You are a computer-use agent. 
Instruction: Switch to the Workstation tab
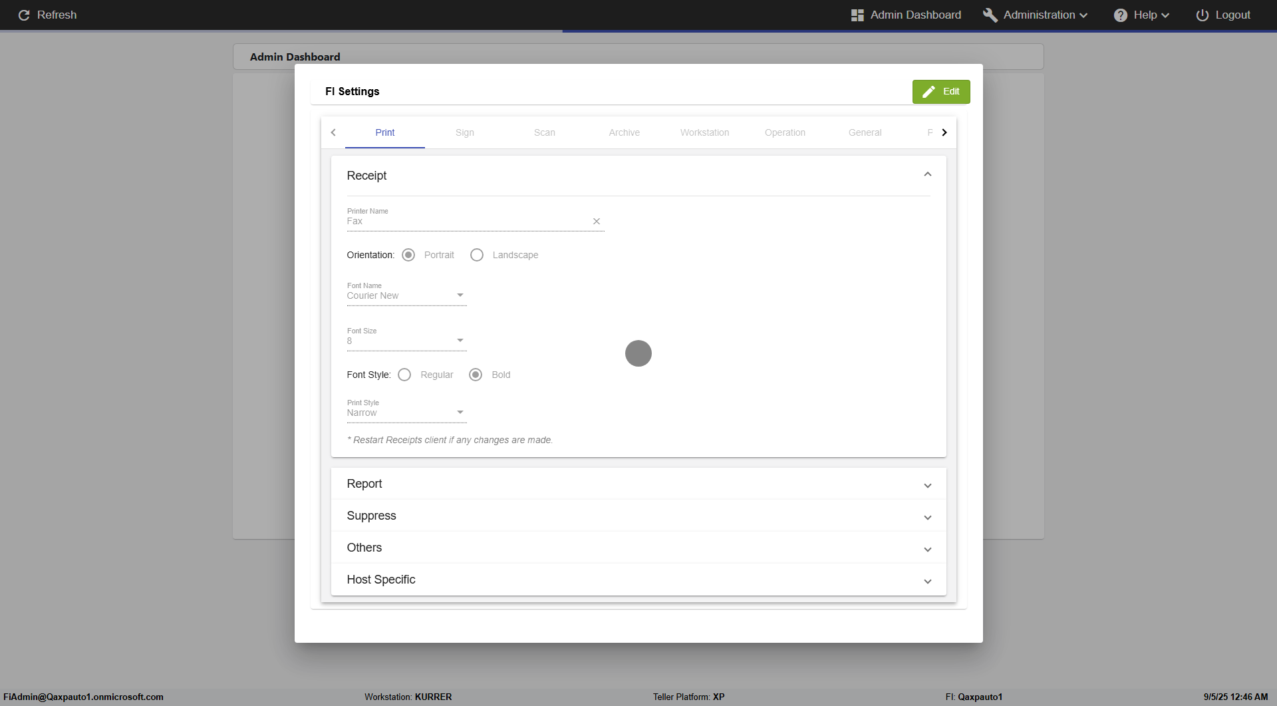click(x=705, y=132)
